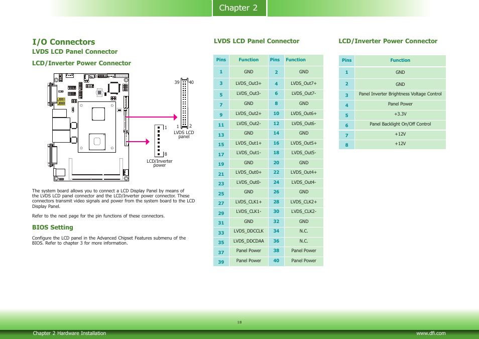Screen dimensions: 479x339
Task: Select the LVDS_Out5+ cell
Action: [x=304, y=143]
